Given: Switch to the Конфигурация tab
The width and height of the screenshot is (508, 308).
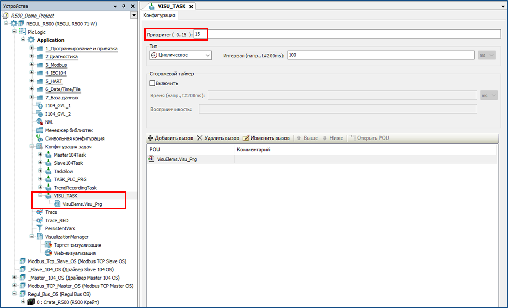Looking at the screenshot, I should (x=159, y=16).
